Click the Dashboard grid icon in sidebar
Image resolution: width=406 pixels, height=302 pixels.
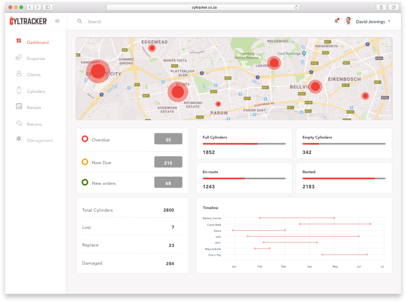[19, 41]
